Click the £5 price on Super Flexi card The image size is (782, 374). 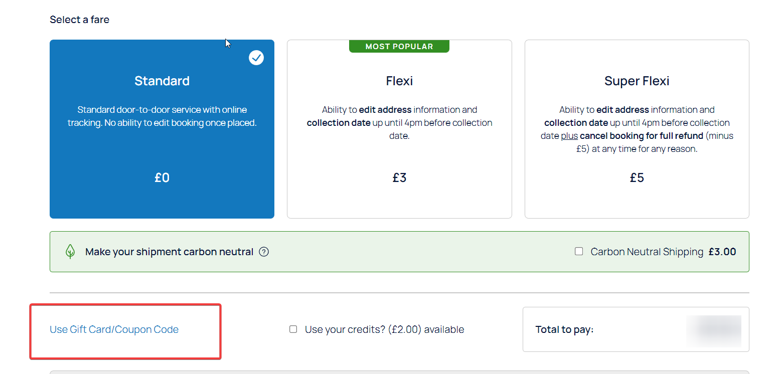637,177
